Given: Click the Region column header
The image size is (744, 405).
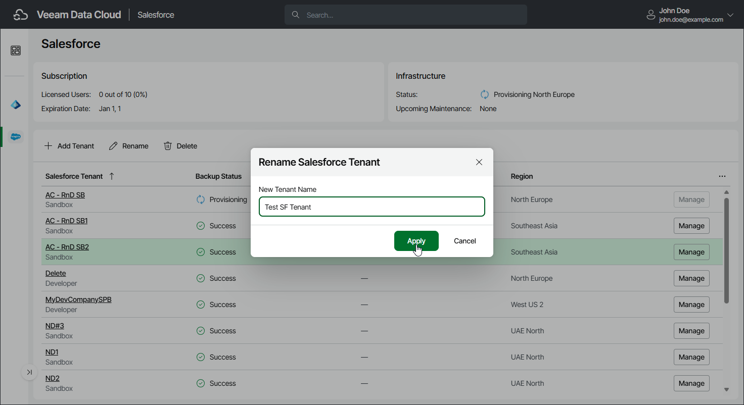Looking at the screenshot, I should (522, 176).
